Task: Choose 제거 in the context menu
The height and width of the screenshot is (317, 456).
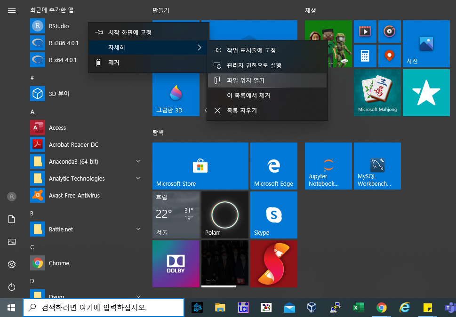Action: (x=149, y=63)
